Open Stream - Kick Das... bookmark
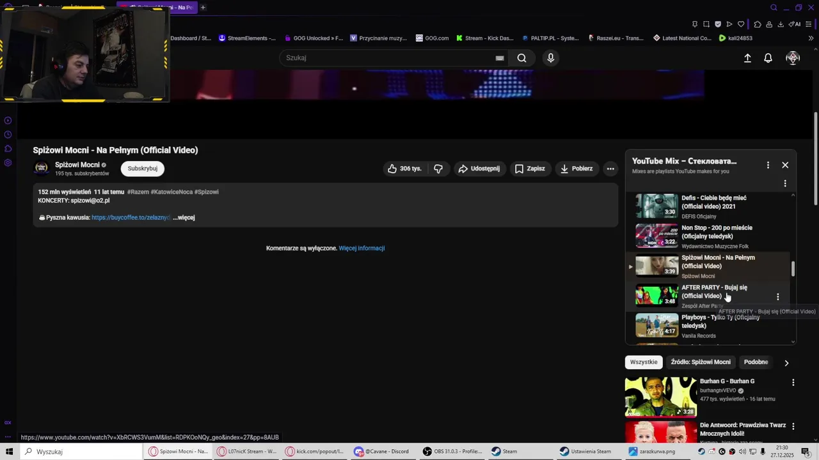The width and height of the screenshot is (819, 460). [x=484, y=38]
